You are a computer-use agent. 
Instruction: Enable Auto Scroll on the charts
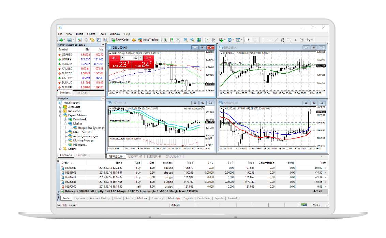[207, 40]
